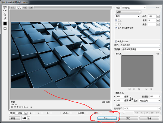Open the browser selection dropdown arrow
The width and height of the screenshot is (163, 123).
tap(29, 118)
